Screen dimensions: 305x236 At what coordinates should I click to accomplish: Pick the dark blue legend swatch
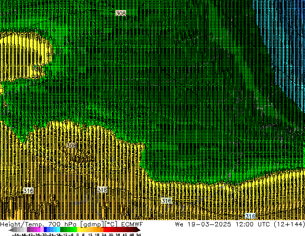45,230
